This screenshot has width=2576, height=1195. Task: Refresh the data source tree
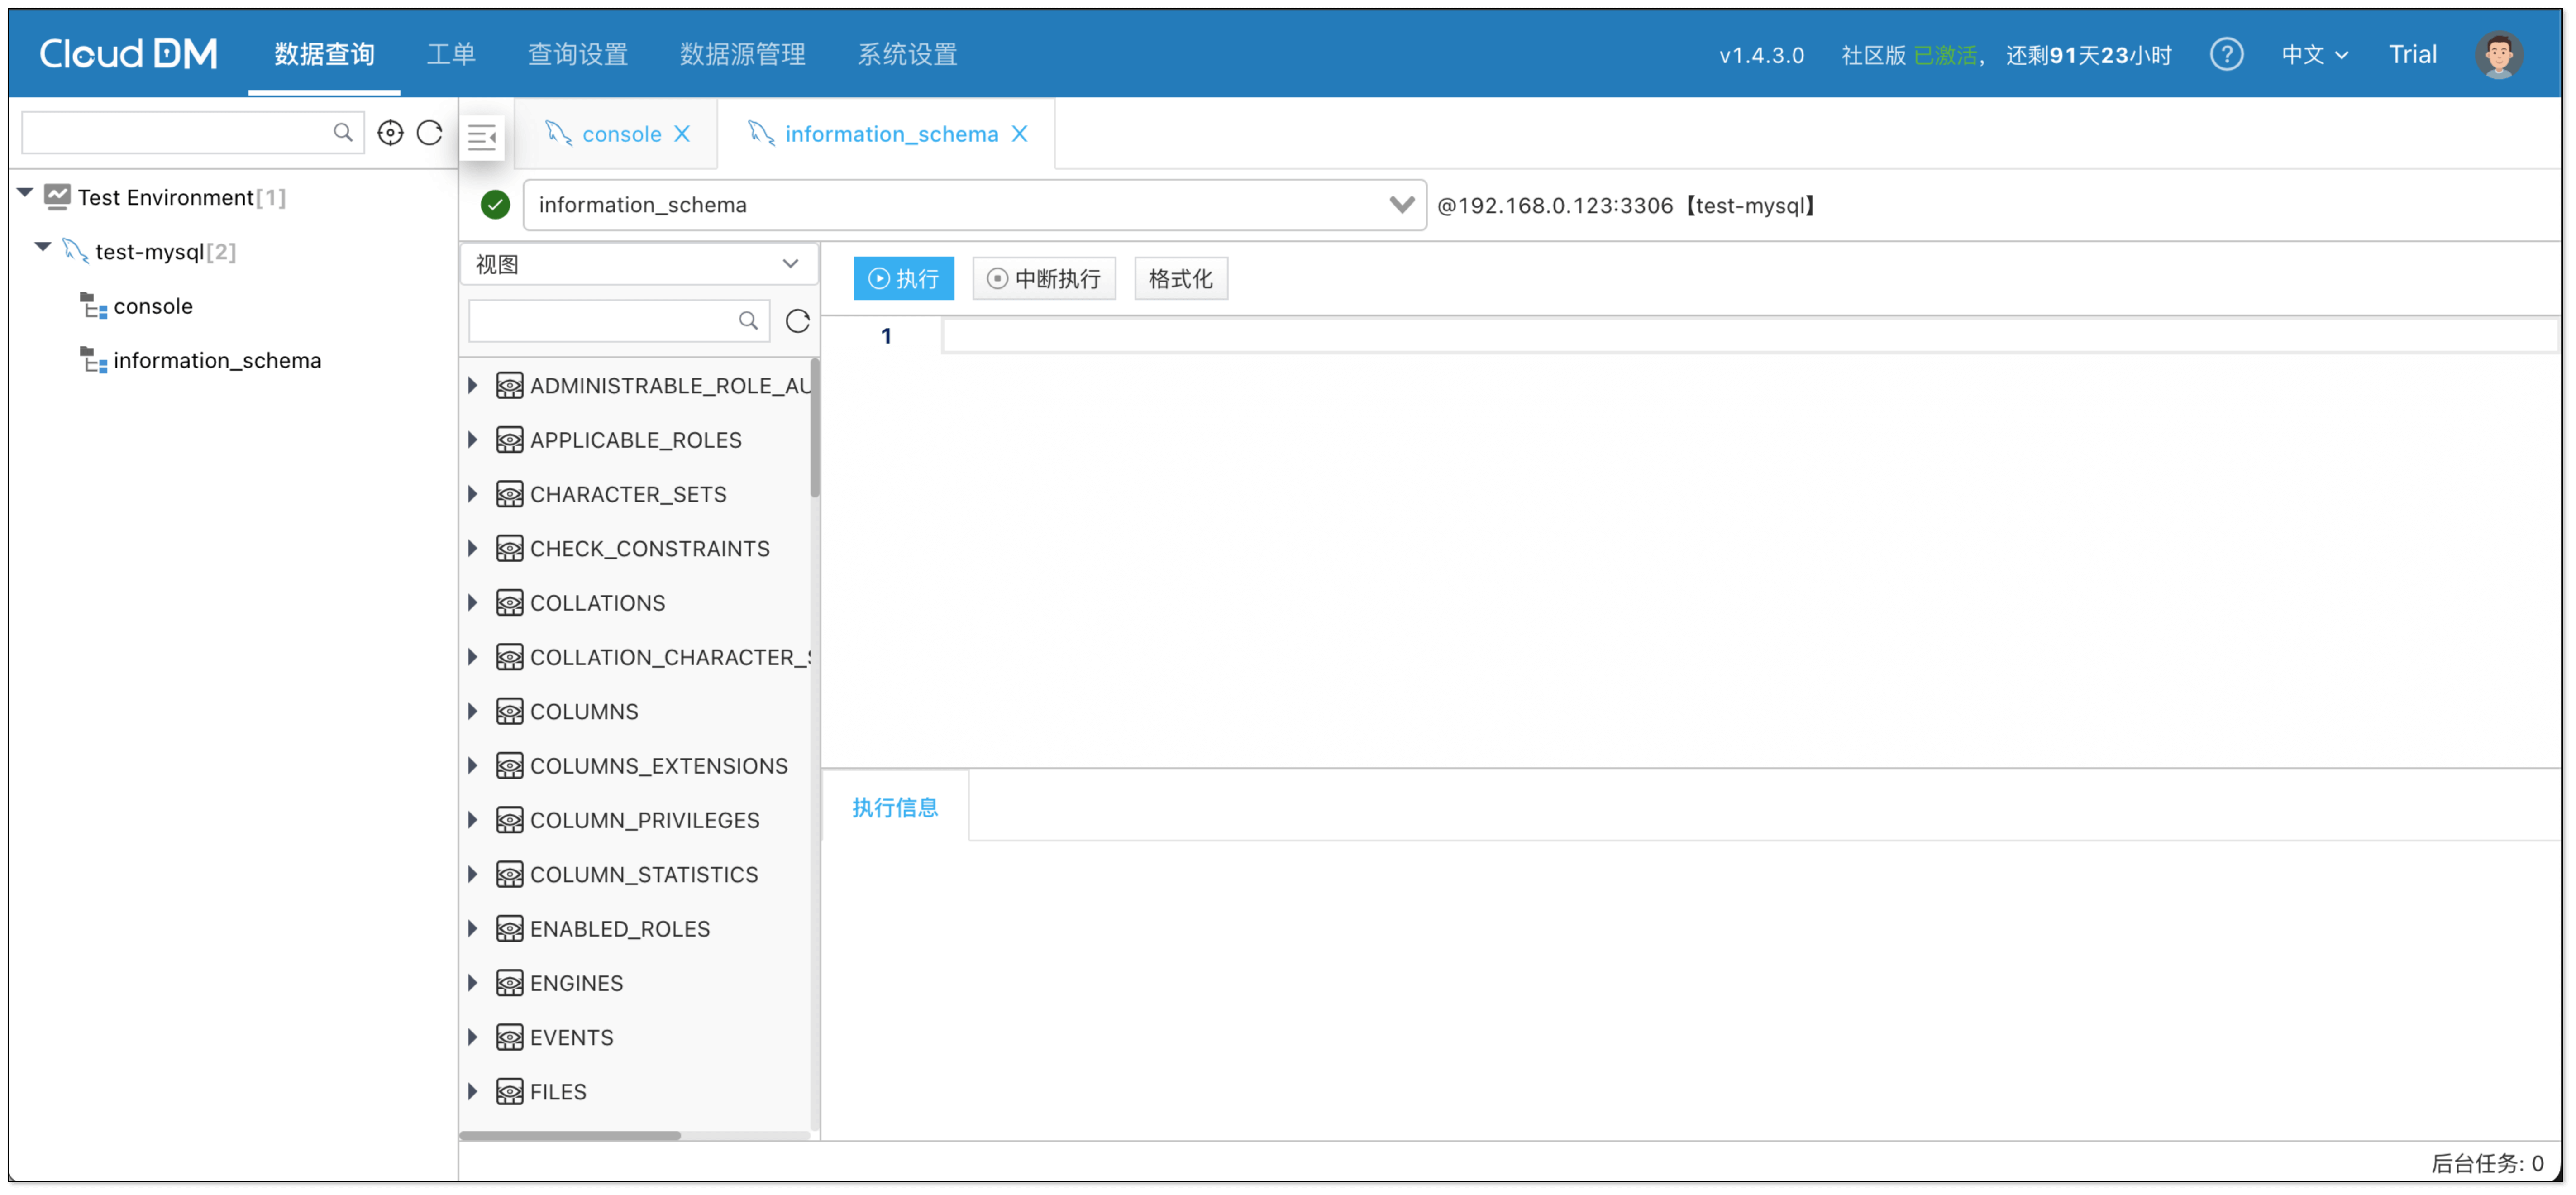[430, 133]
